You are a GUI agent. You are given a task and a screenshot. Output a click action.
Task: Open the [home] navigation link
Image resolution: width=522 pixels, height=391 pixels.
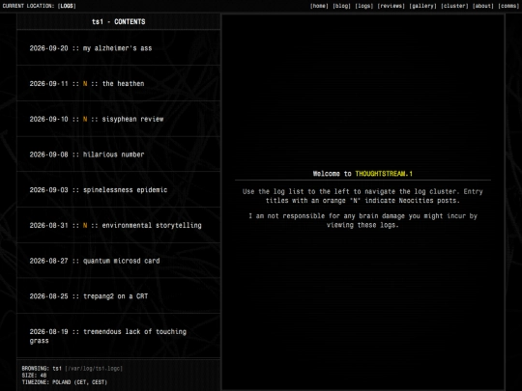tap(319, 6)
